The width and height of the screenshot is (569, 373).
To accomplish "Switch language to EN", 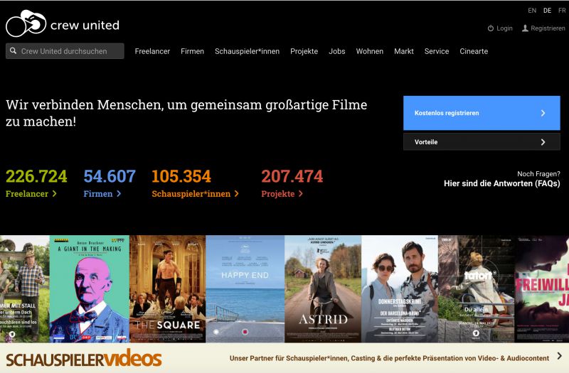I will click(532, 11).
